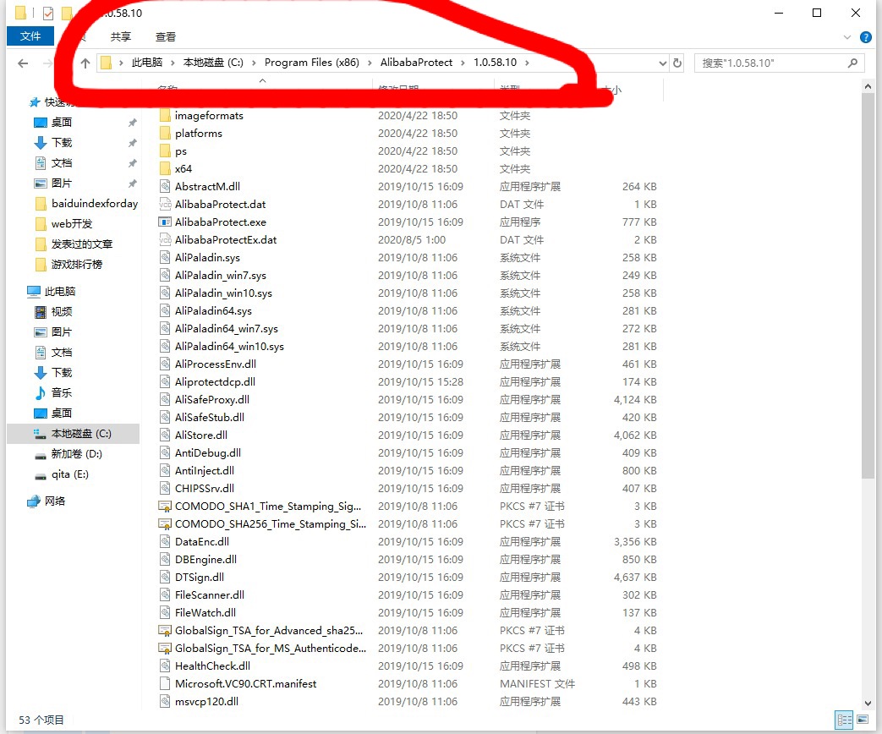This screenshot has height=734, width=882.
Task: Select Program Files (x86) breadcrumb segment
Action: (x=312, y=63)
